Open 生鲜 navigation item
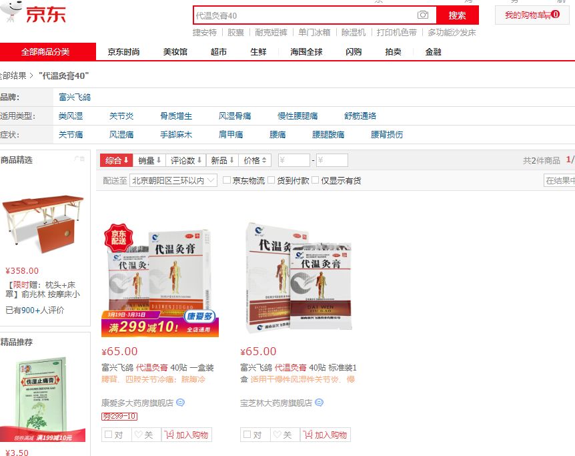The width and height of the screenshot is (575, 456). click(x=258, y=52)
